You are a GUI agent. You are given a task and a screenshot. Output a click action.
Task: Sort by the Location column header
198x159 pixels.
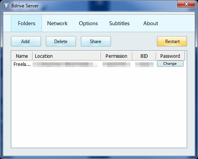pos(66,56)
